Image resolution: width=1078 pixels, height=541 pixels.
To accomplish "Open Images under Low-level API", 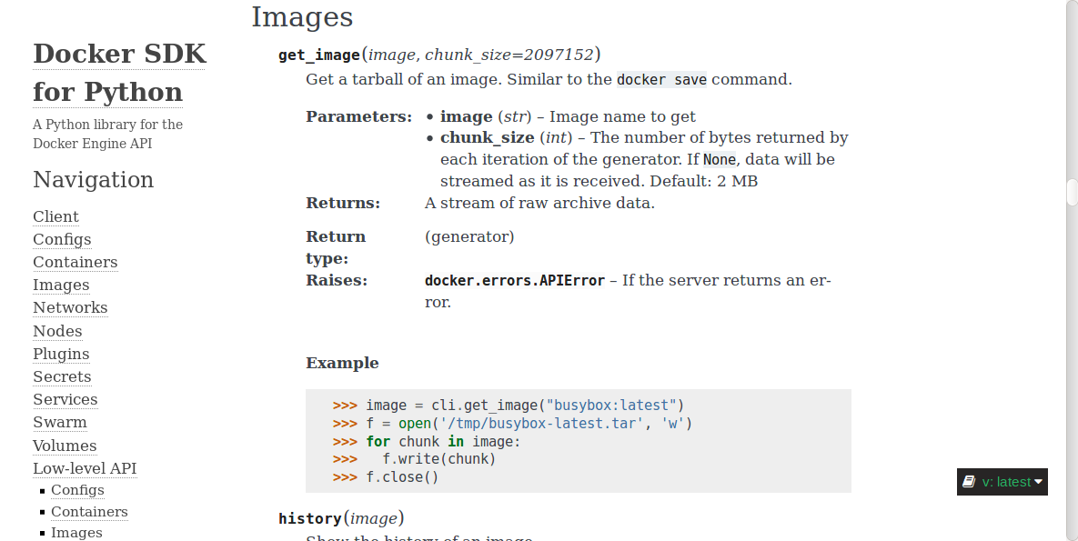I will [x=76, y=533].
